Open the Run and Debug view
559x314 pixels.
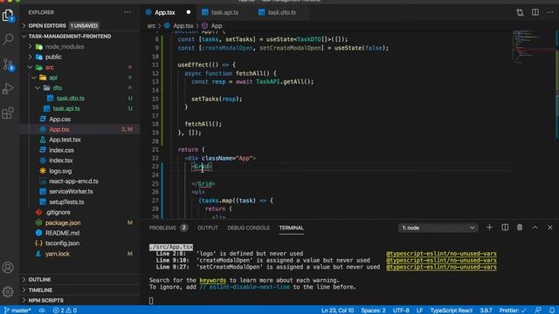click(x=8, y=88)
